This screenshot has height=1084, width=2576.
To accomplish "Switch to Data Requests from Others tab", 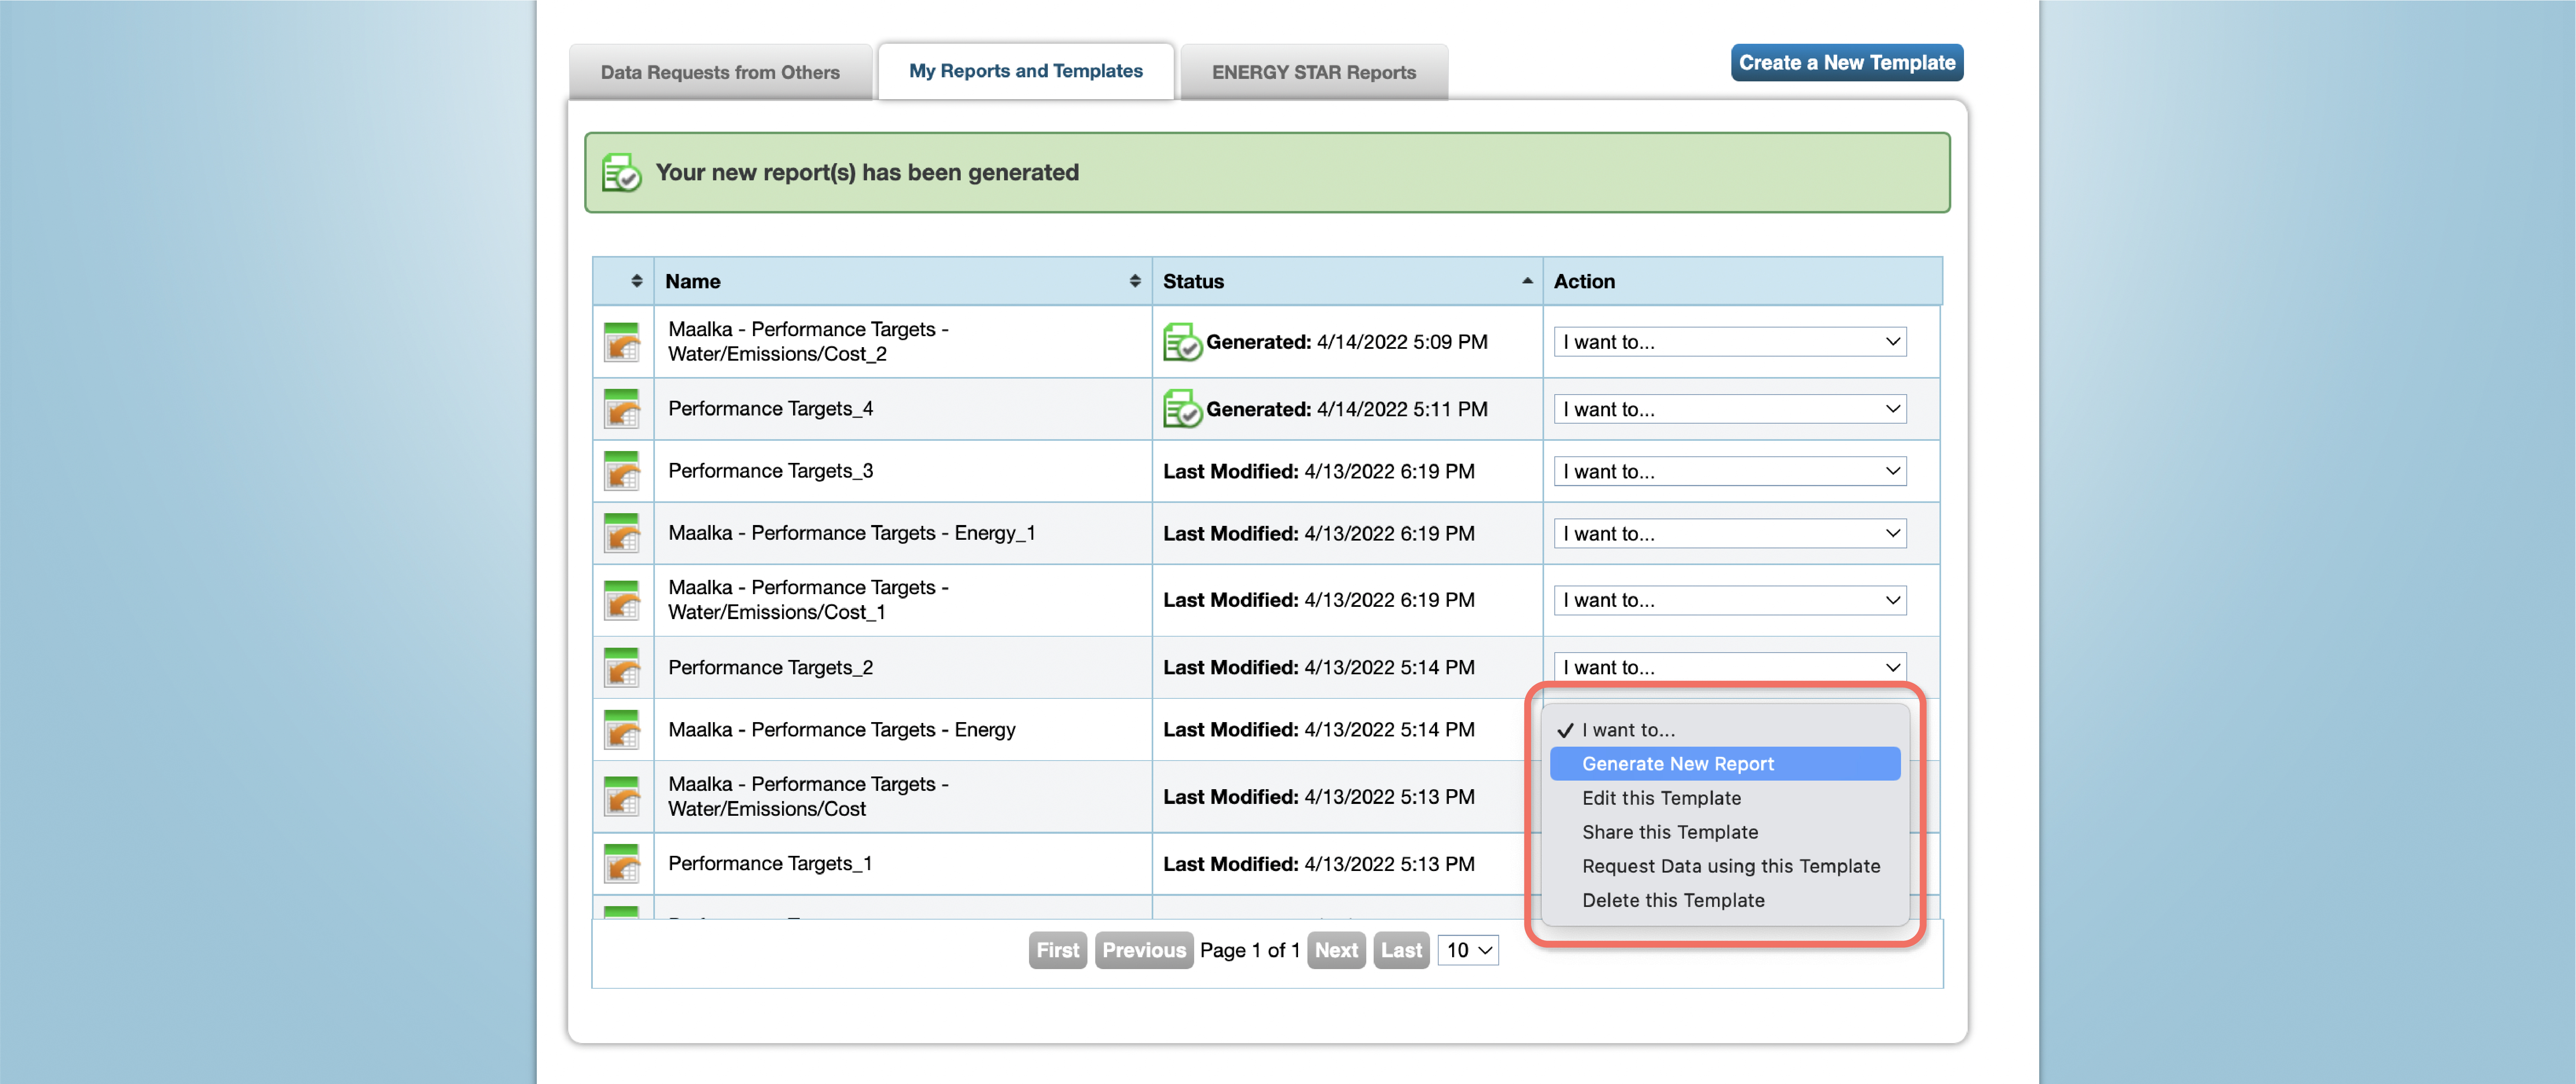I will [x=720, y=72].
